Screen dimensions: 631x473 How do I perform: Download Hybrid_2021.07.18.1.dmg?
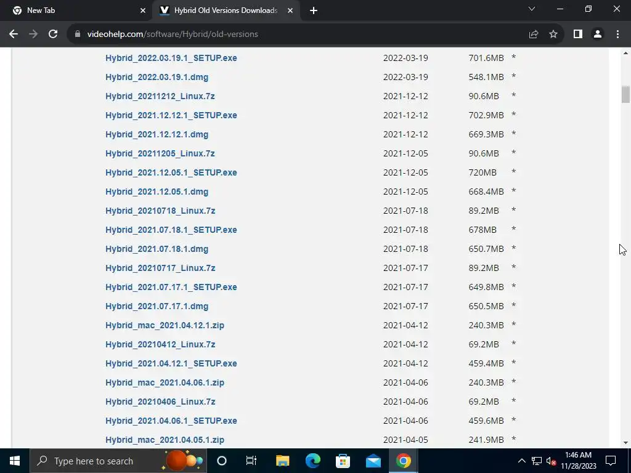pos(157,249)
